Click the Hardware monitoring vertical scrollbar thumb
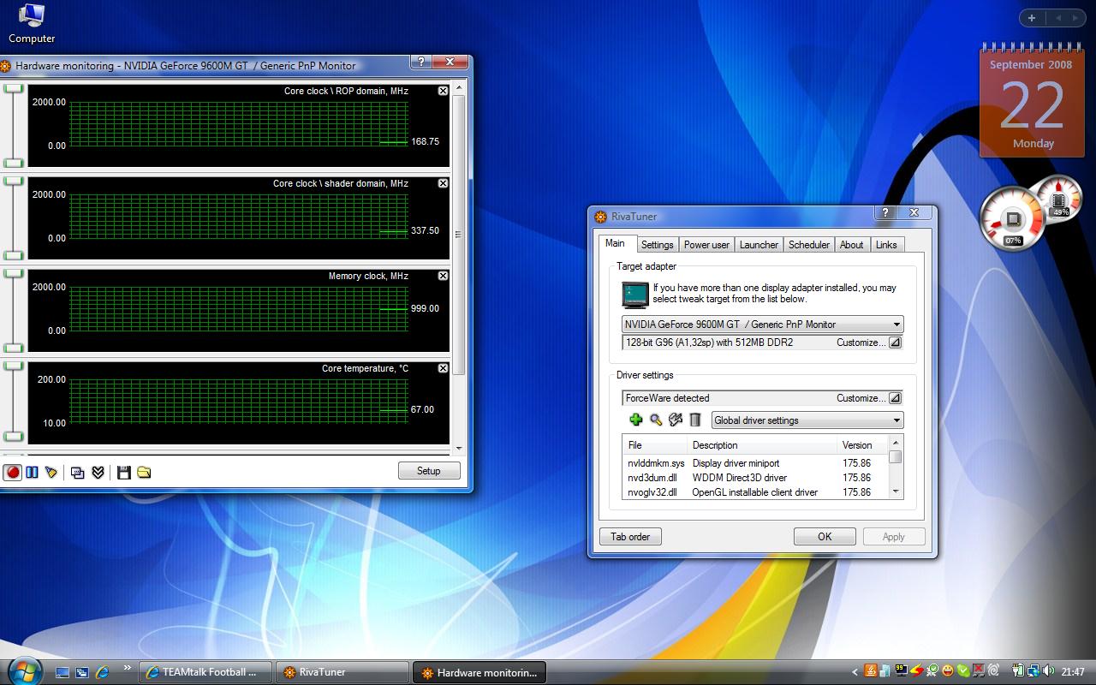 coord(458,235)
